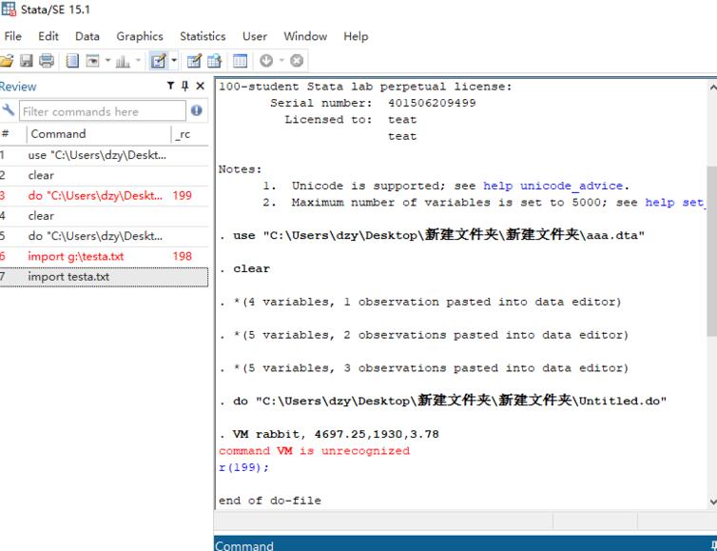The width and height of the screenshot is (717, 551).
Task: Pin the Review panel with pushpin icon
Action: tap(185, 86)
